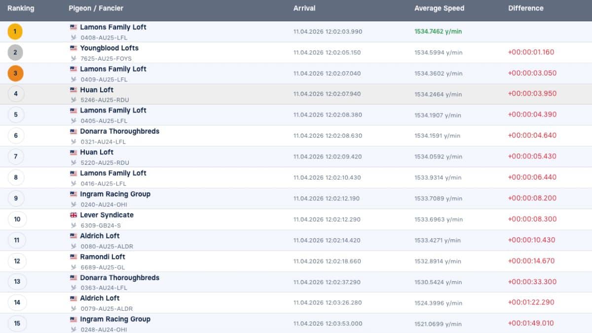
Task: Click the rank 10 circle badge
Action: pyautogui.click(x=17, y=219)
